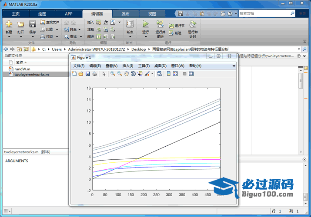Viewport: 311px width, 217px height.
Task: Open the 工具(T) menu in Figure window
Action: [144, 66]
